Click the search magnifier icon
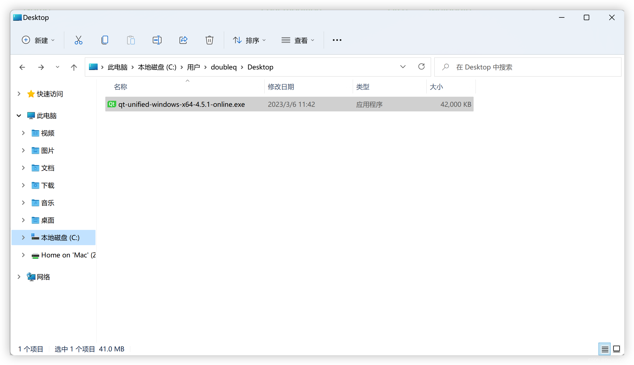This screenshot has height=365, width=634. point(445,67)
